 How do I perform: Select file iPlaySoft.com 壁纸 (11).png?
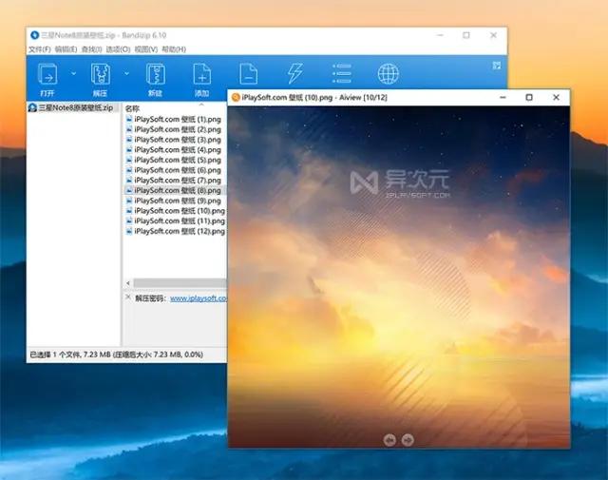[180, 221]
